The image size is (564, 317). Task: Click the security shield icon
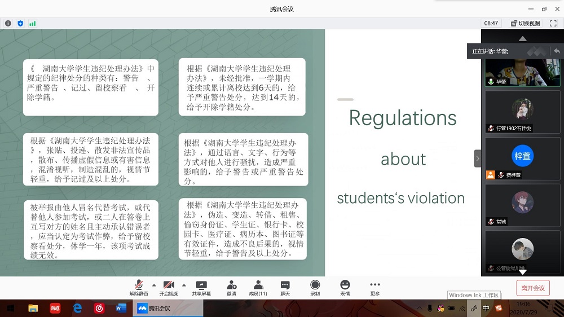point(20,24)
